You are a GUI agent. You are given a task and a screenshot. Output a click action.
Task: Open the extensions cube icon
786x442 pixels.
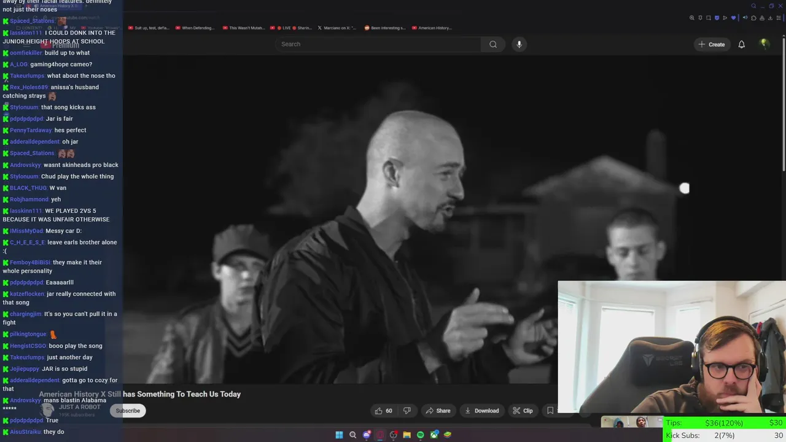[x=753, y=18]
